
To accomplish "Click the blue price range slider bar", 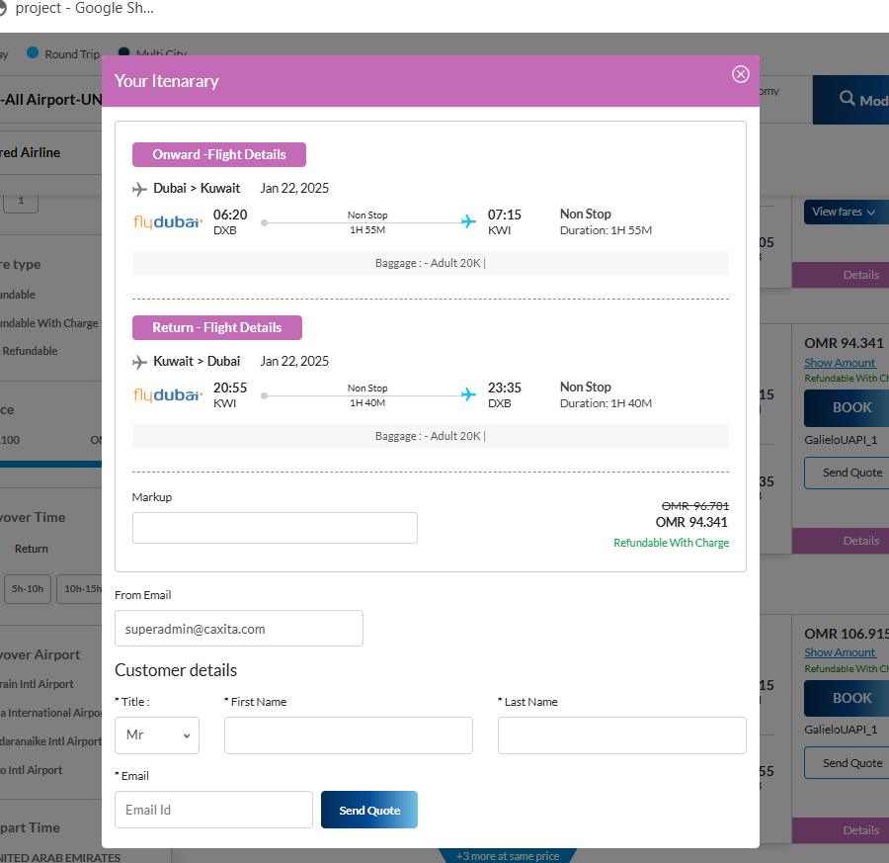I will (49, 463).
